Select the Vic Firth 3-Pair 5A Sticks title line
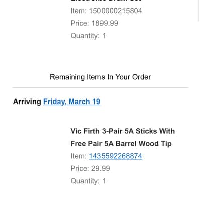 click(123, 131)
